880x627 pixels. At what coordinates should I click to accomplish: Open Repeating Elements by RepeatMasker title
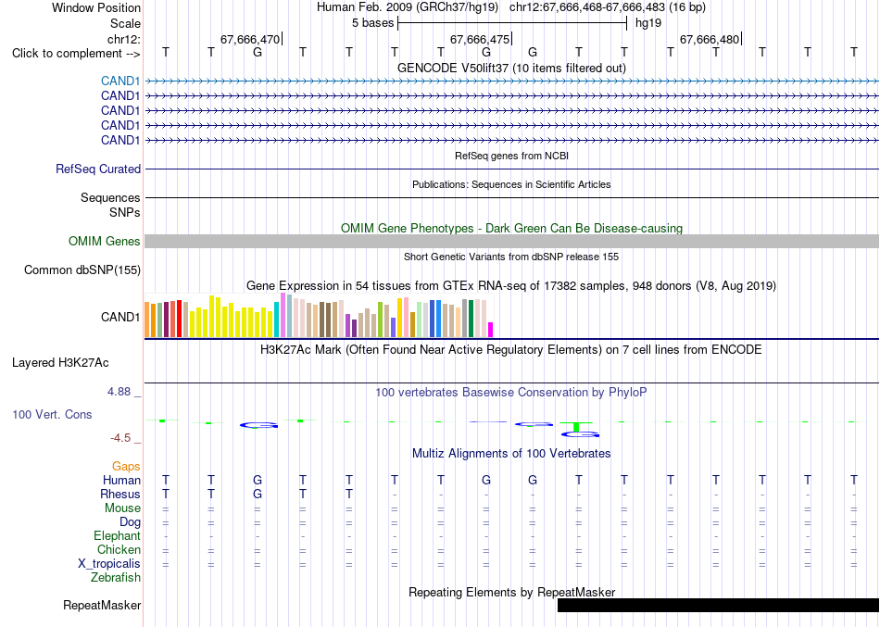(x=512, y=593)
